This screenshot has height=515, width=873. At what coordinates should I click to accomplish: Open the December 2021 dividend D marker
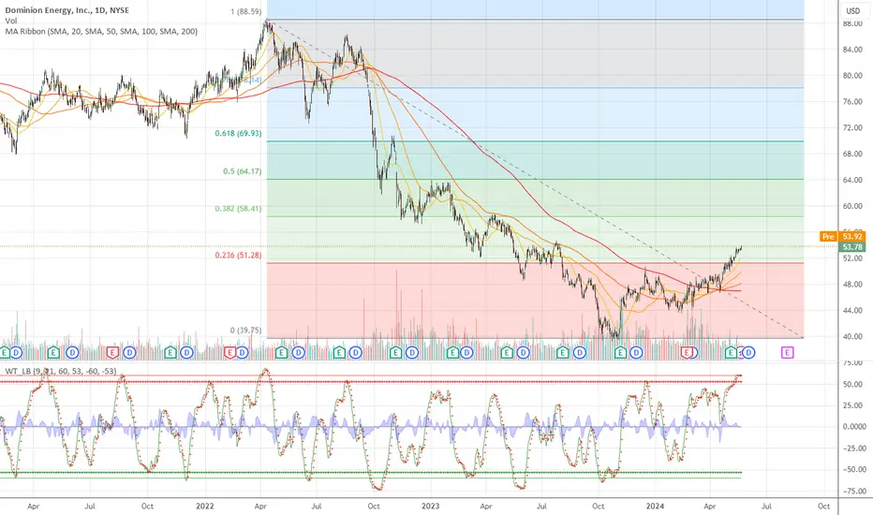click(186, 352)
